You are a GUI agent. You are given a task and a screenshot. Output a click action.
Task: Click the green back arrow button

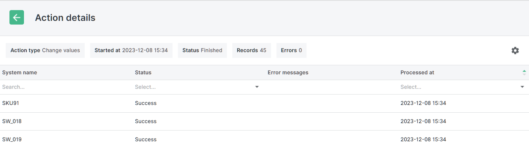(x=17, y=17)
